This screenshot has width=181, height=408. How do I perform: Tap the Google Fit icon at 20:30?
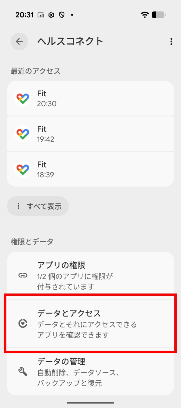click(x=23, y=98)
